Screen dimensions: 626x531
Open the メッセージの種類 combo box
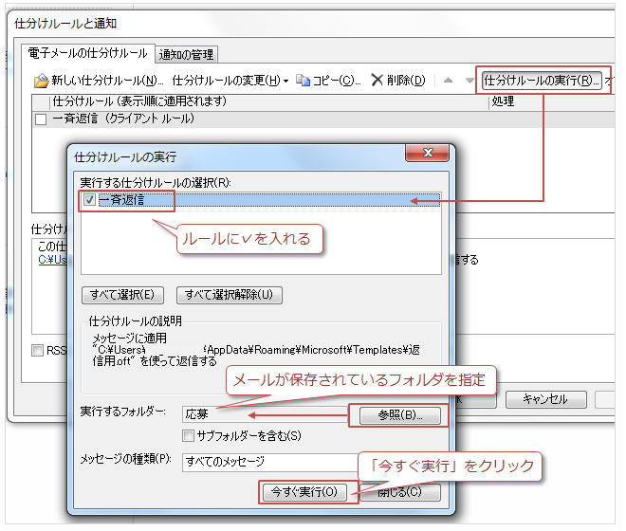coord(266,462)
